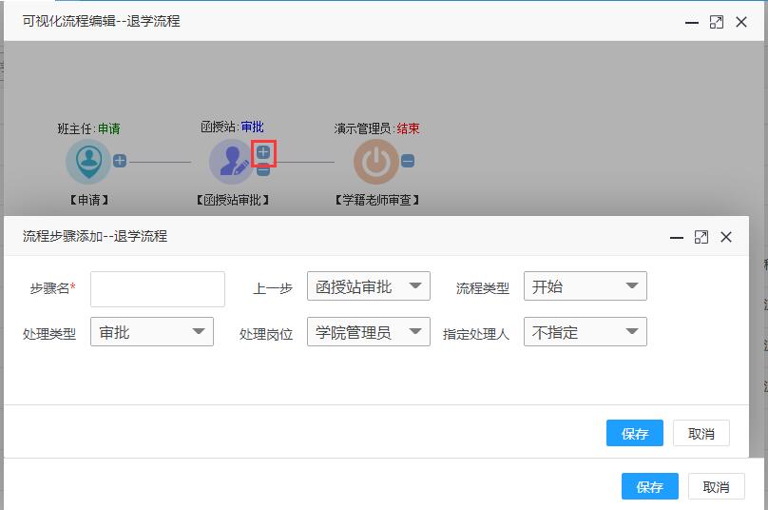This screenshot has height=510, width=768.
Task: Click plus icon beside 申请 node
Action: (120, 161)
